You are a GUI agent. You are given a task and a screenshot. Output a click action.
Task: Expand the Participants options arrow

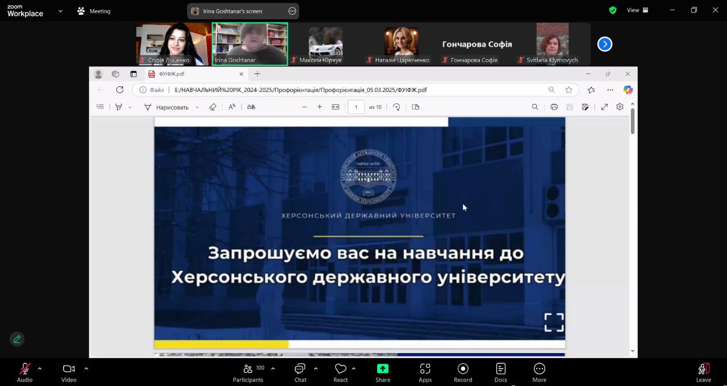click(x=273, y=368)
